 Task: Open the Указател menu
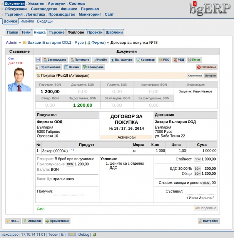point(36,3)
